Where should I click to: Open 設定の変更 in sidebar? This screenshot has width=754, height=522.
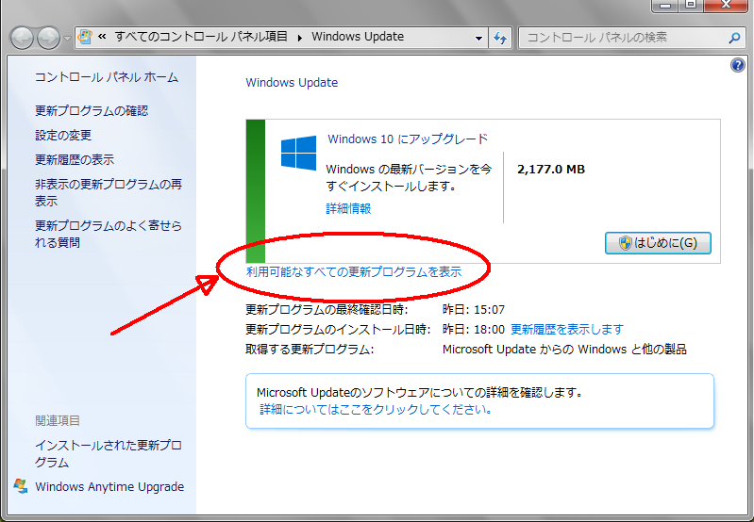[x=63, y=136]
